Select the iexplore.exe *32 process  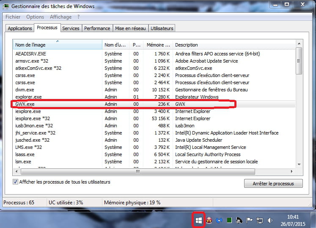point(154,118)
